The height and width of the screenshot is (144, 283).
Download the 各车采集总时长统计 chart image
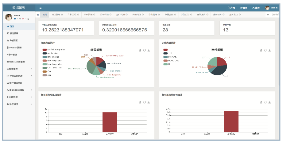269,102
